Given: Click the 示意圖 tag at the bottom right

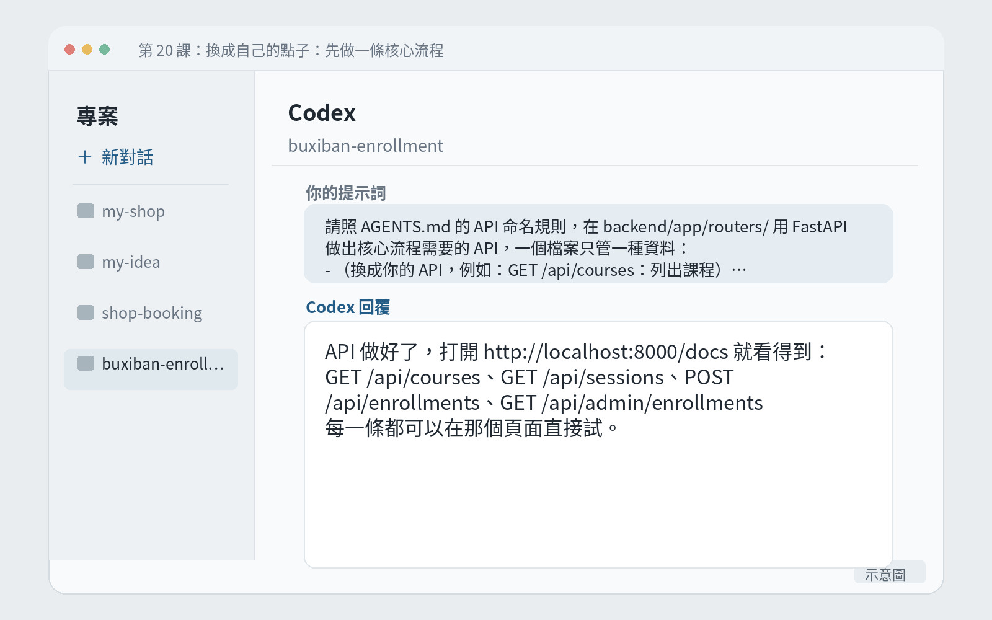Looking at the screenshot, I should (890, 573).
